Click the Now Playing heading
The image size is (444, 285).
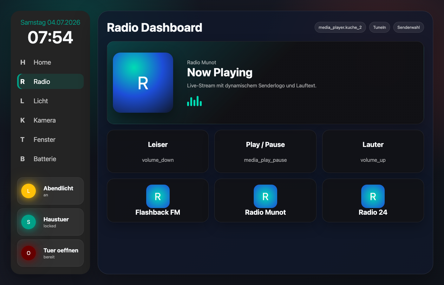coord(220,73)
